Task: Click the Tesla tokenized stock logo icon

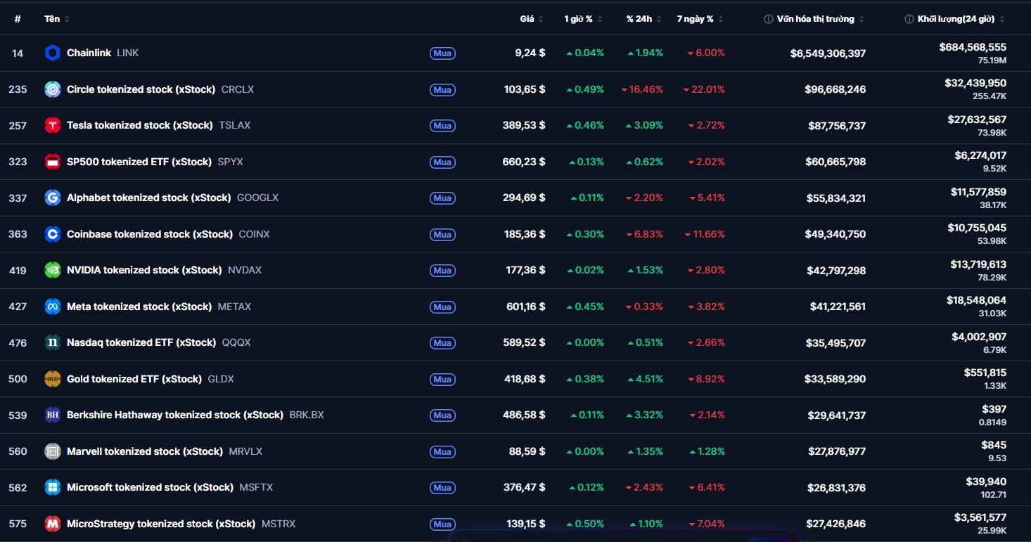Action: click(x=53, y=125)
